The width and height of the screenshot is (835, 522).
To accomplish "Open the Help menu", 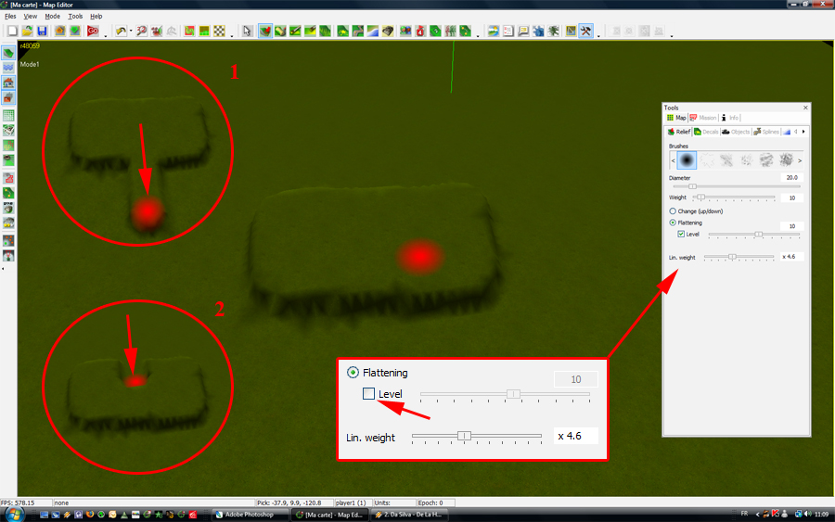I will (96, 17).
